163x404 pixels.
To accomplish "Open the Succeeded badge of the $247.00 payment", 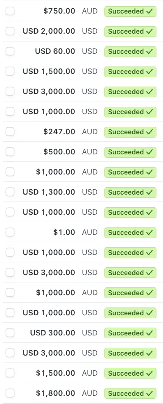I will pyautogui.click(x=130, y=132).
